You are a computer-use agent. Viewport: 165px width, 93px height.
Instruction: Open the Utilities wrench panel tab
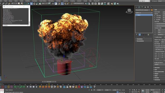click(x=151, y=7)
